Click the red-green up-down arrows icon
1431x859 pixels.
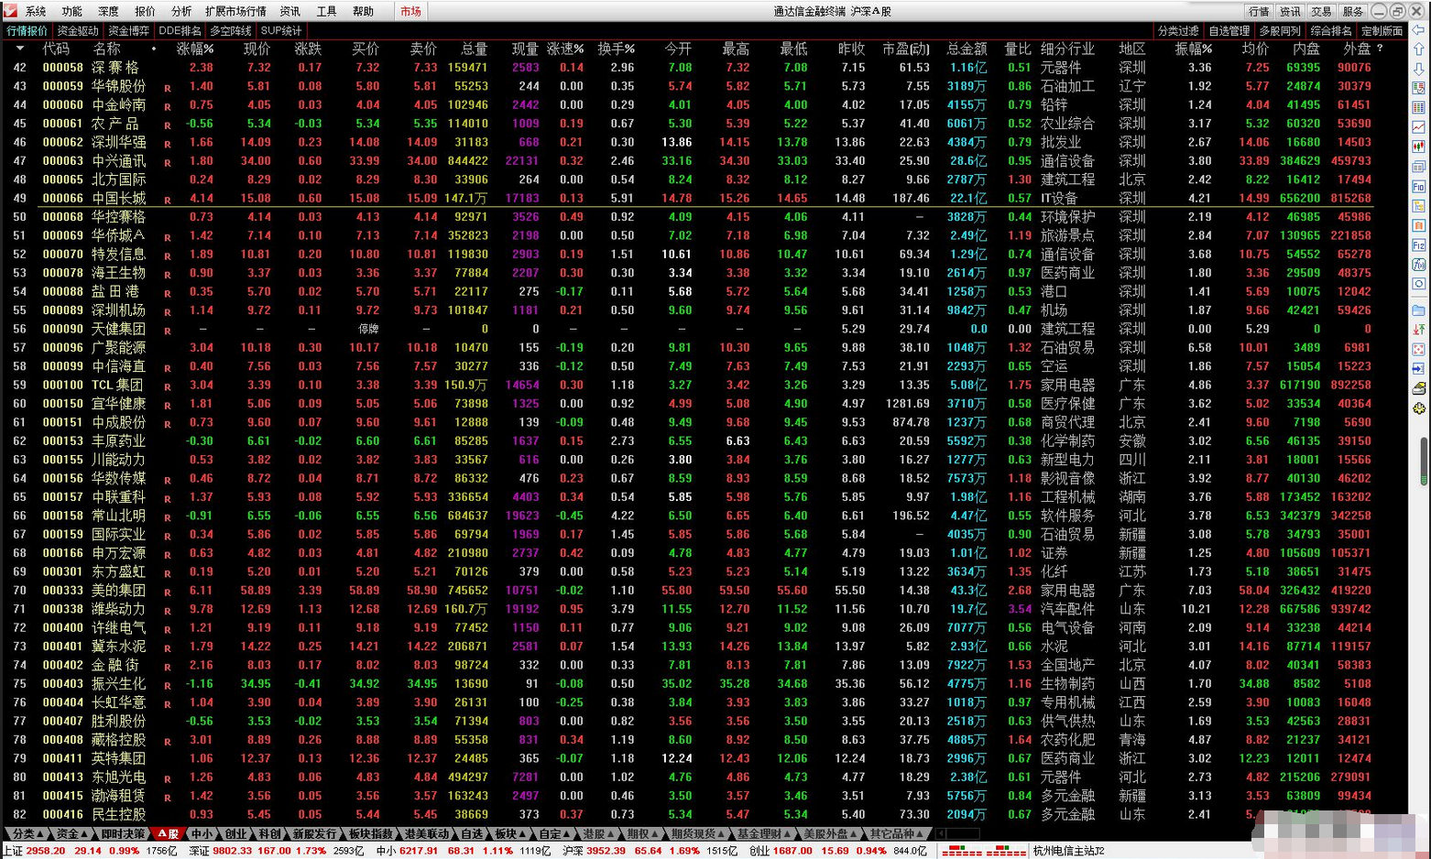[1419, 330]
